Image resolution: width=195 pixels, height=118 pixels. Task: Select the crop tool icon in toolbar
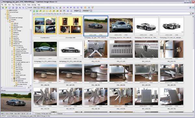57,8
